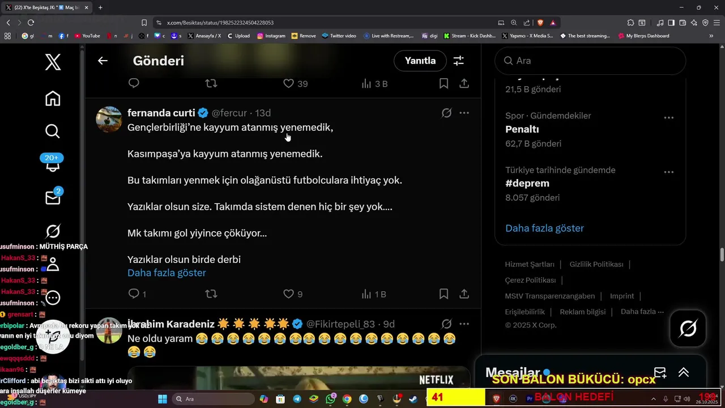Open a new browser tab

[x=100, y=7]
